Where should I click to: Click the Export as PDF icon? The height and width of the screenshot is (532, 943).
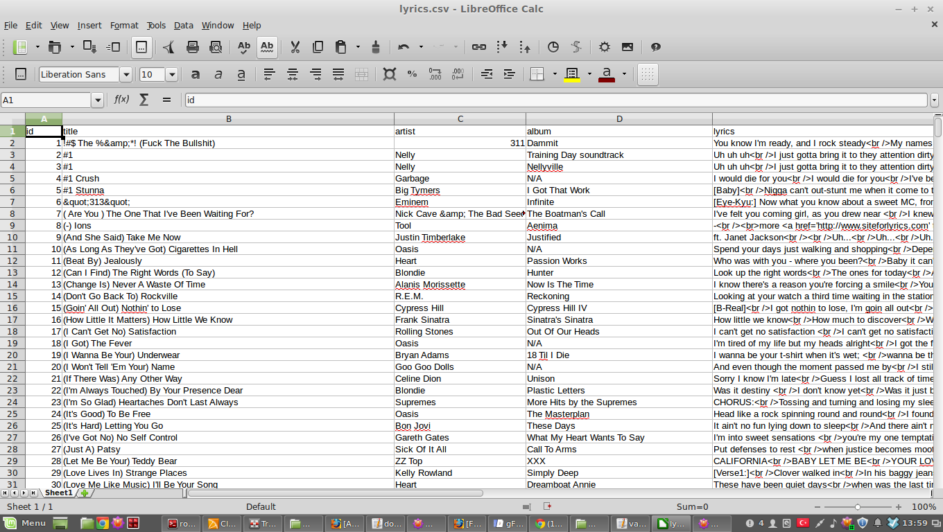click(x=170, y=47)
